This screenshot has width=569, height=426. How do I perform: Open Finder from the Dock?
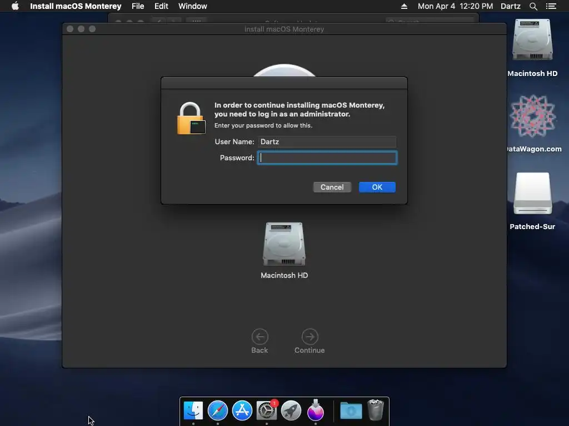pyautogui.click(x=193, y=411)
